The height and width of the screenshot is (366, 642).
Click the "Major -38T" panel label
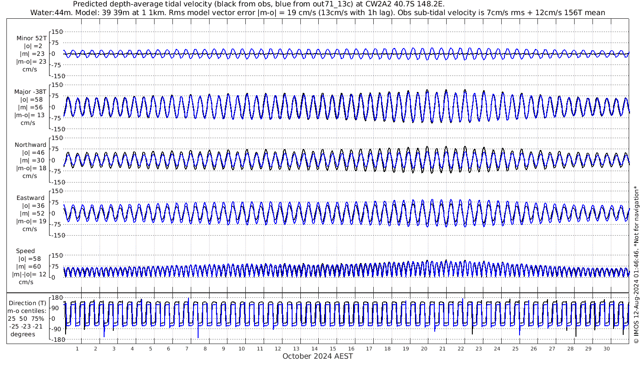point(30,92)
